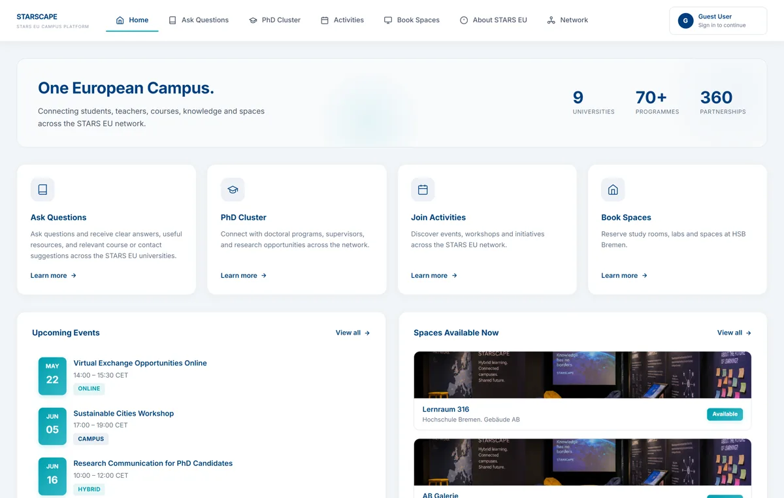
Task: Click the network nodes icon beside Network nav
Action: pos(551,20)
